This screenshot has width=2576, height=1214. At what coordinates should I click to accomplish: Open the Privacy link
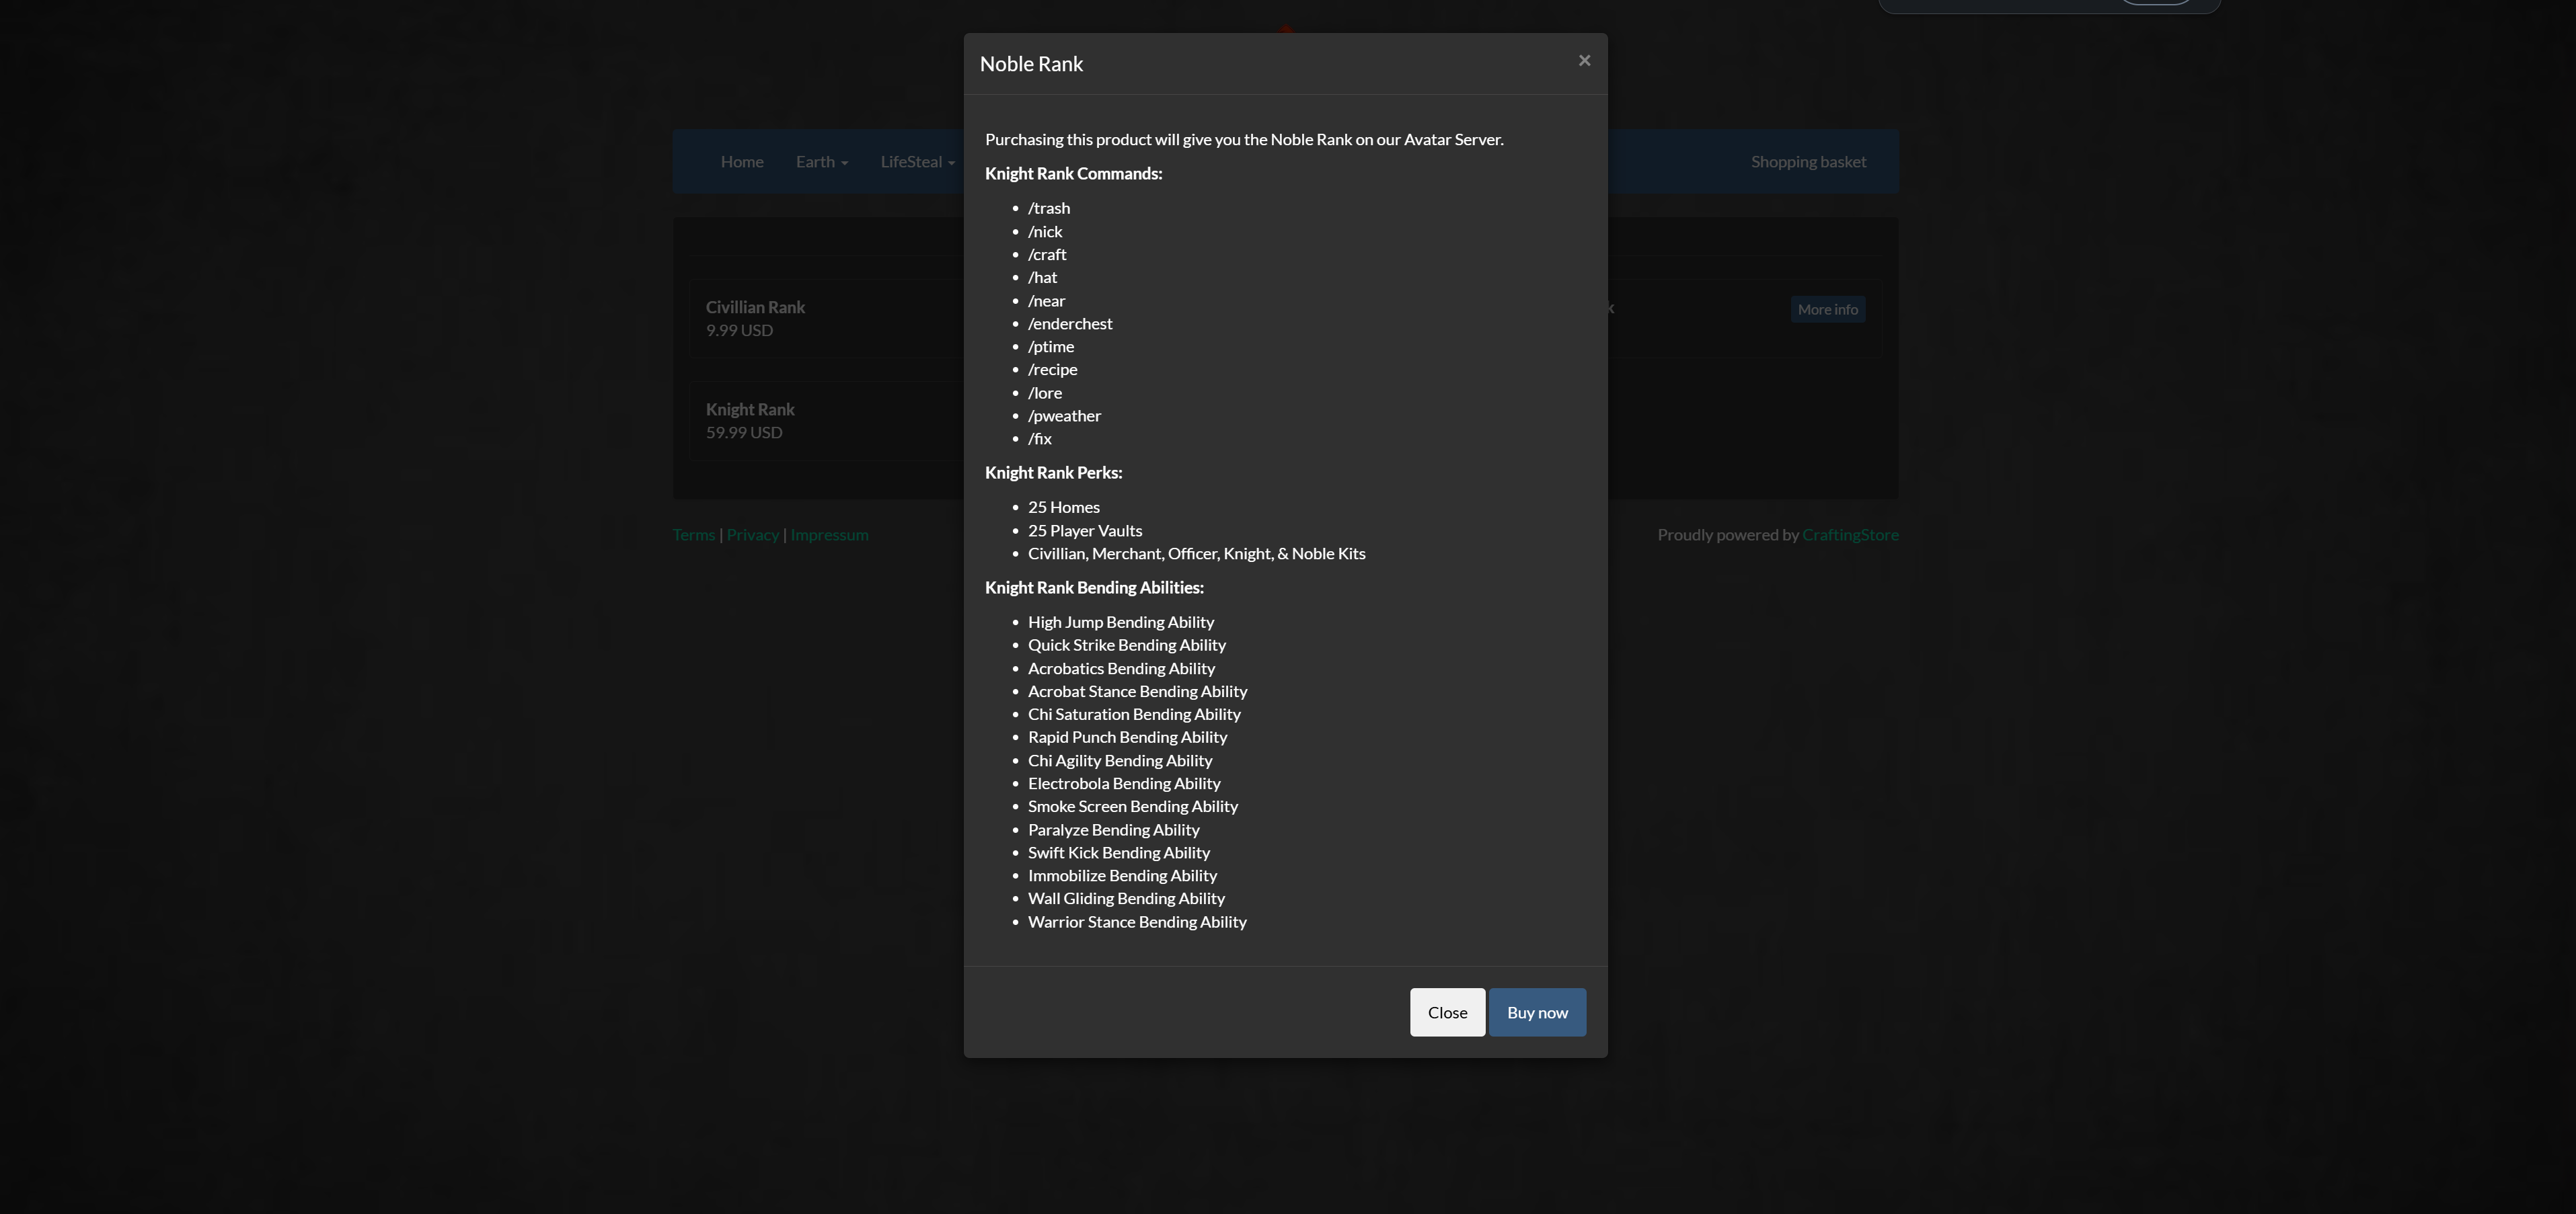tap(753, 534)
